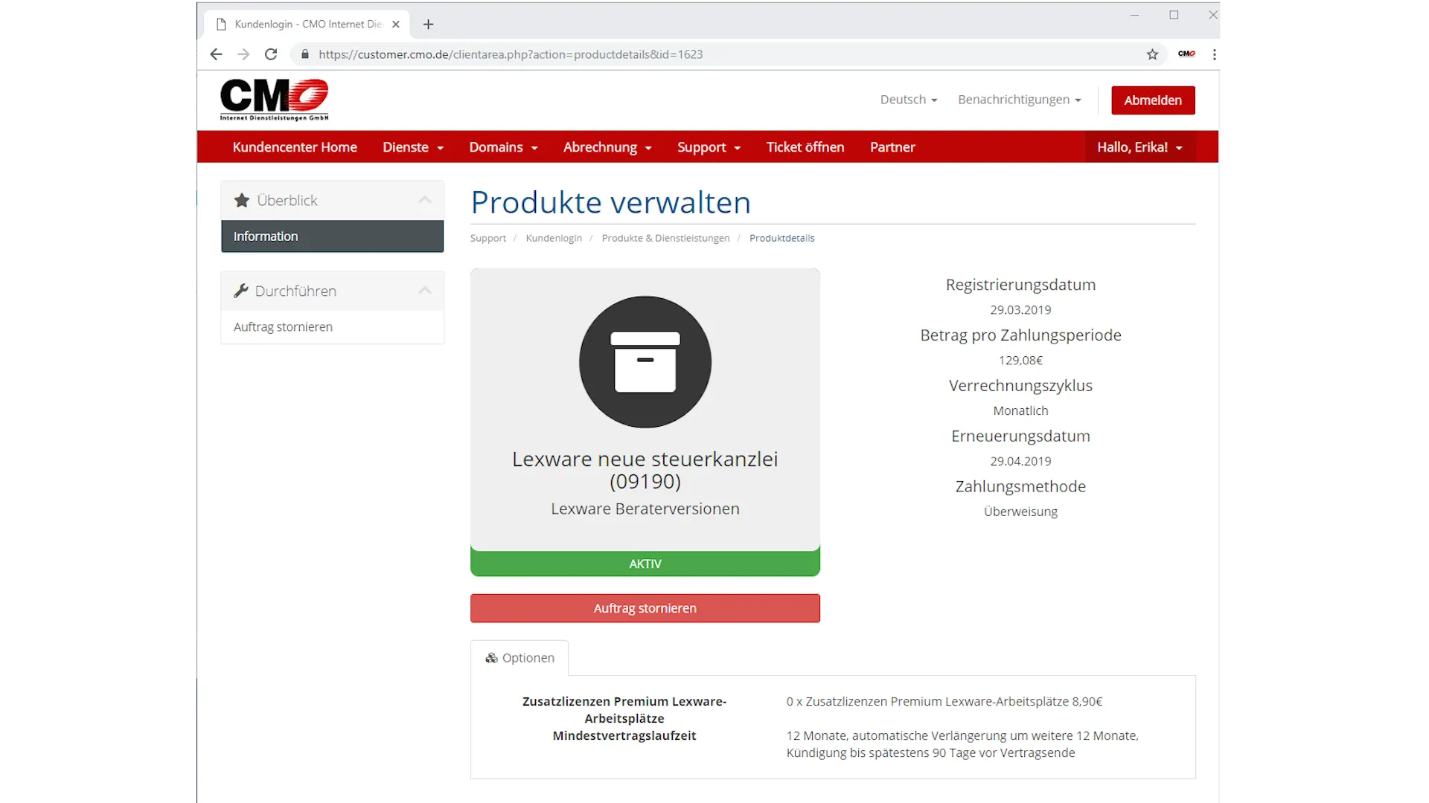
Task: Click the Abmelden logout button
Action: [x=1153, y=100]
